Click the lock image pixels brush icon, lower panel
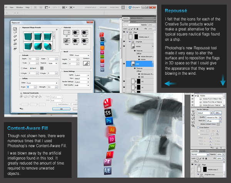231x183 pixels. 200,158
